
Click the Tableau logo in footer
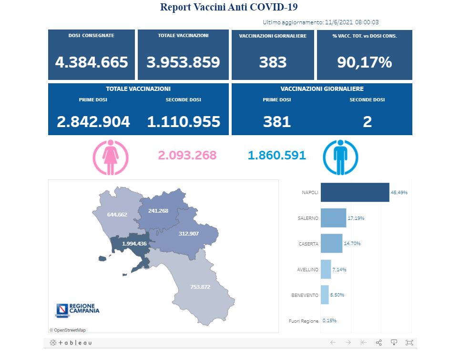point(71,343)
